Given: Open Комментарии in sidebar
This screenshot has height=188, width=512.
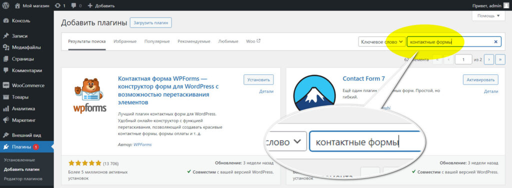Looking at the screenshot, I should coord(27,70).
